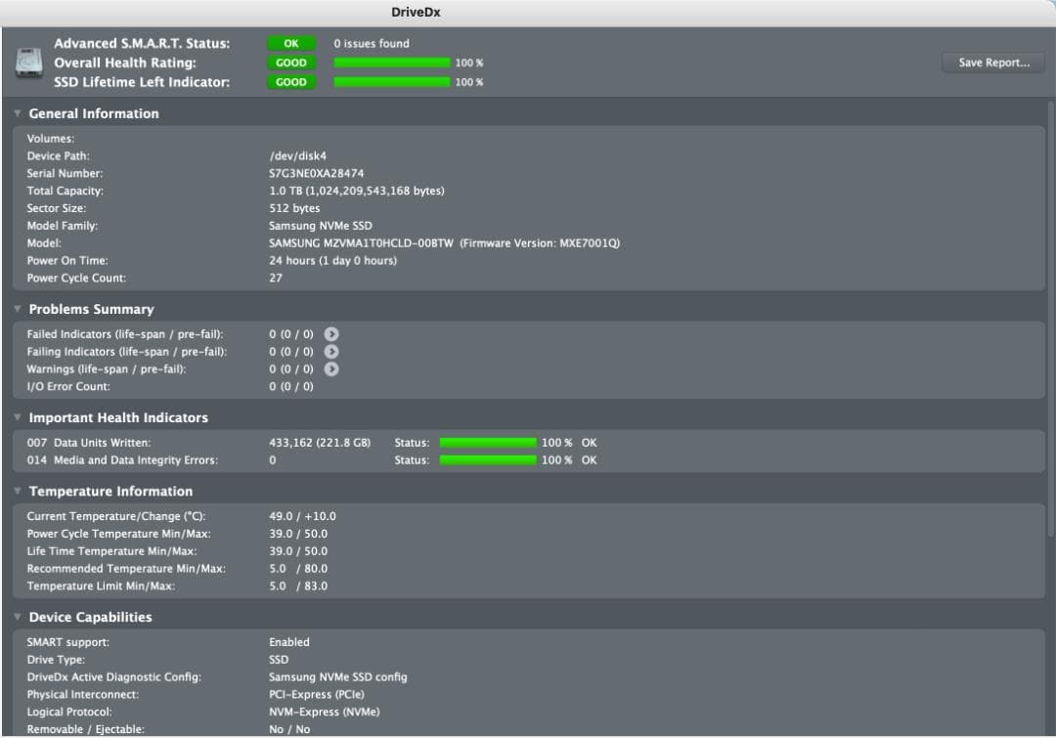1056x738 pixels.
Task: Click the Save Report button
Action: 992,62
